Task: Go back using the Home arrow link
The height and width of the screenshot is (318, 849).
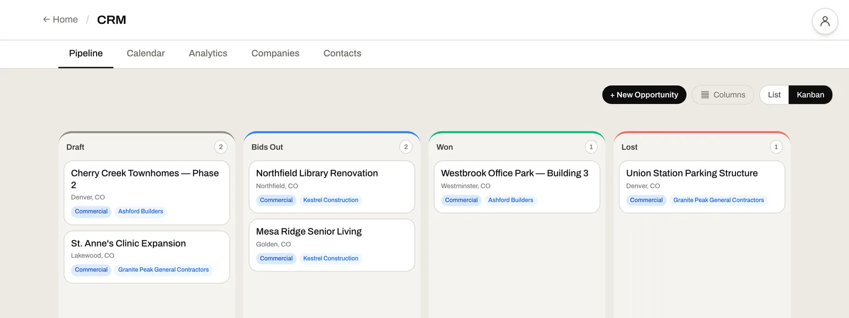Action: click(60, 20)
